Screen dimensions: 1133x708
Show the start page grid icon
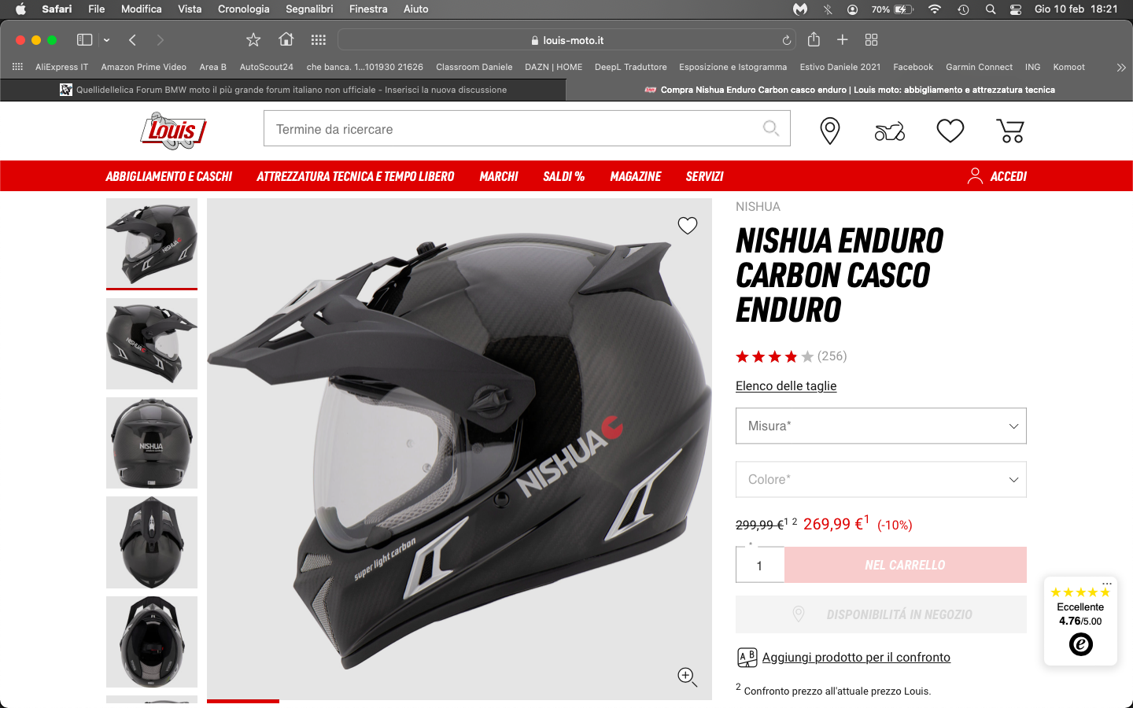318,40
